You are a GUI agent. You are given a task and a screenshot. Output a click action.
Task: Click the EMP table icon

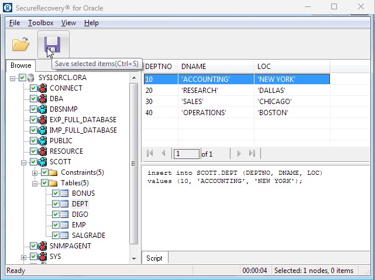click(64, 225)
